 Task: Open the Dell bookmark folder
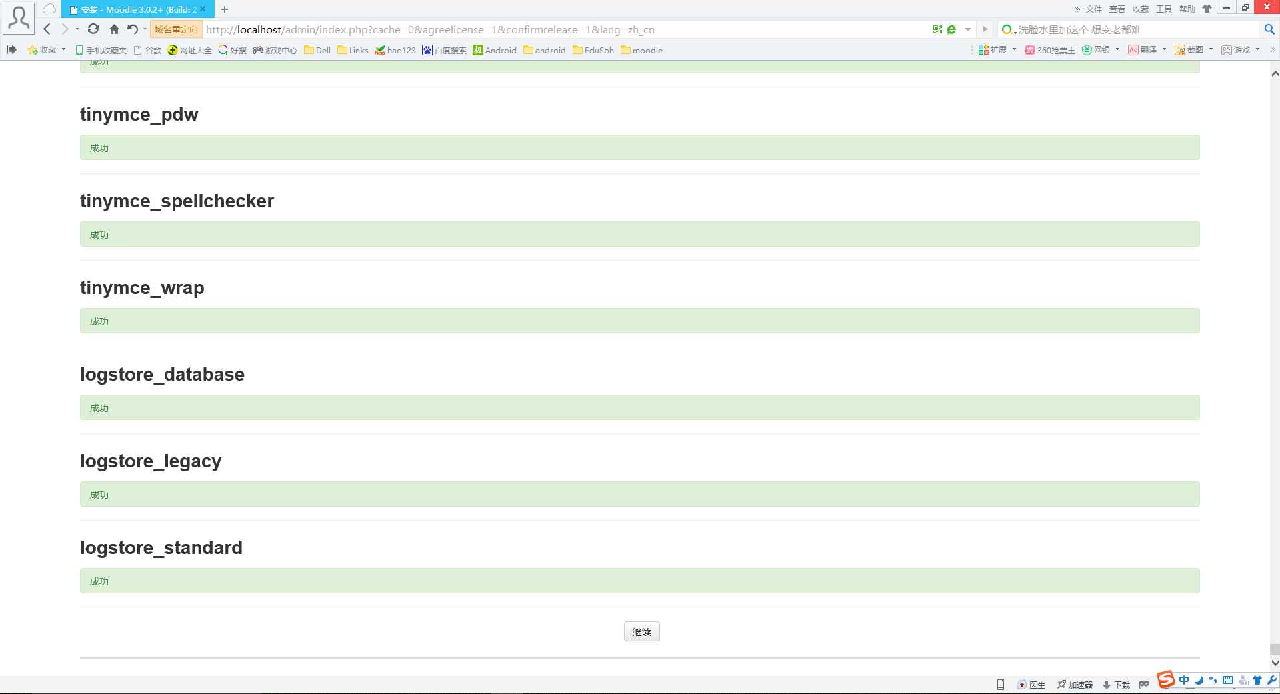click(x=317, y=50)
